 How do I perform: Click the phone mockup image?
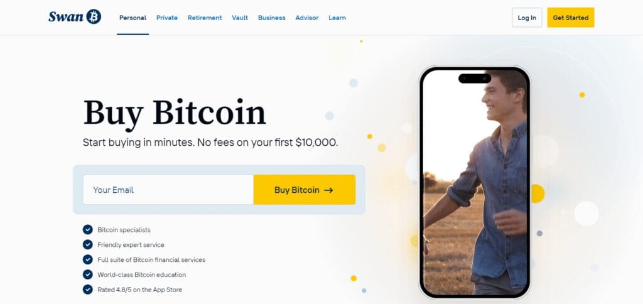click(x=475, y=182)
